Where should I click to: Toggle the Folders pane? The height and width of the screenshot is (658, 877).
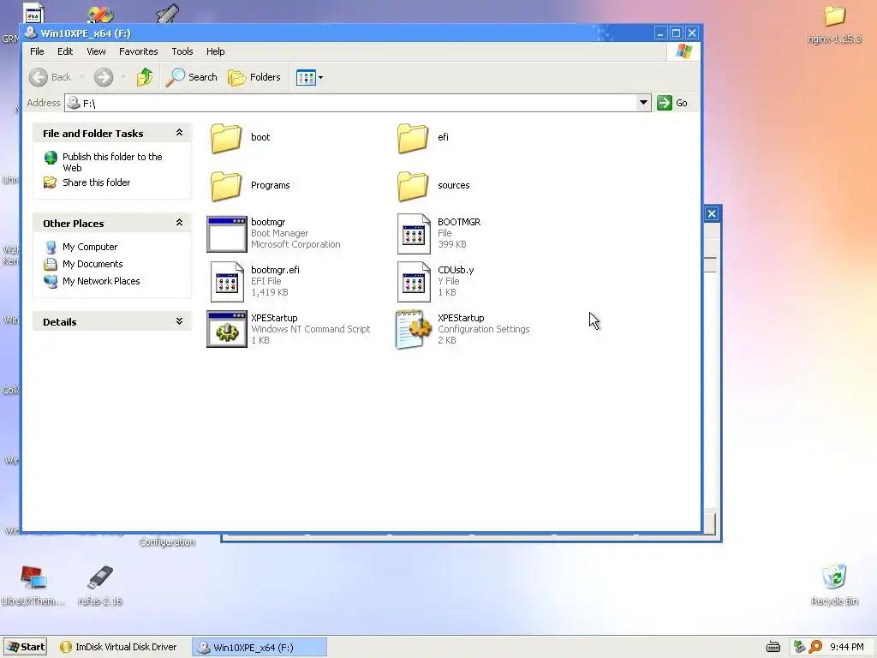point(254,77)
